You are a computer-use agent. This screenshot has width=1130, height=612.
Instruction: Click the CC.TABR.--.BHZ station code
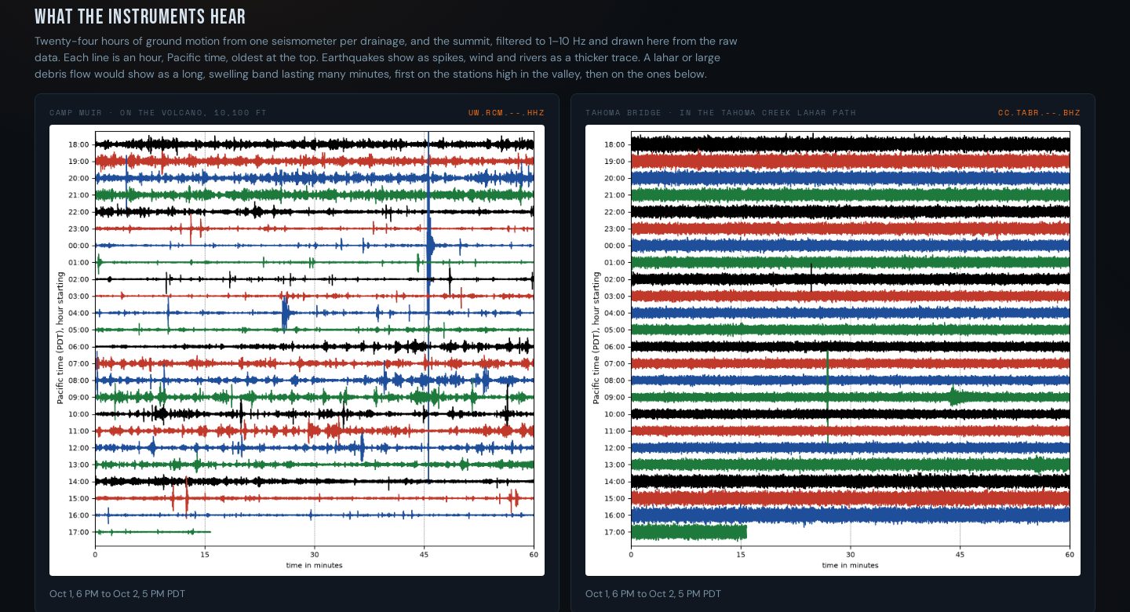[1039, 113]
